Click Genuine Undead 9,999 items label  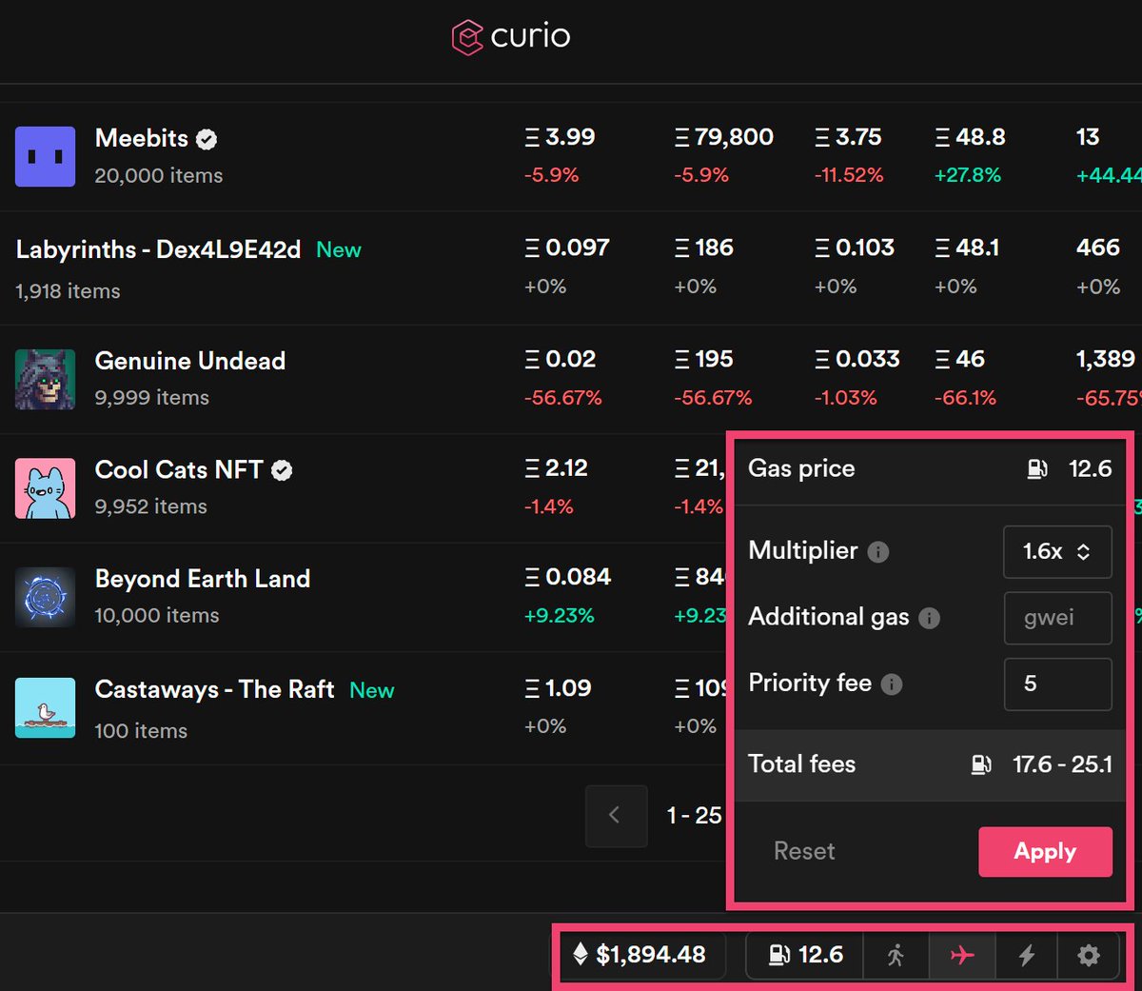coord(152,398)
